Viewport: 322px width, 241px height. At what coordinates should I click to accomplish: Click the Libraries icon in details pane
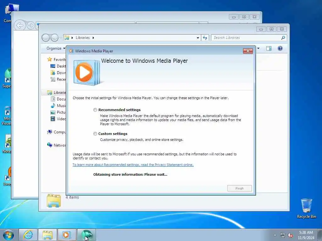pyautogui.click(x=54, y=201)
